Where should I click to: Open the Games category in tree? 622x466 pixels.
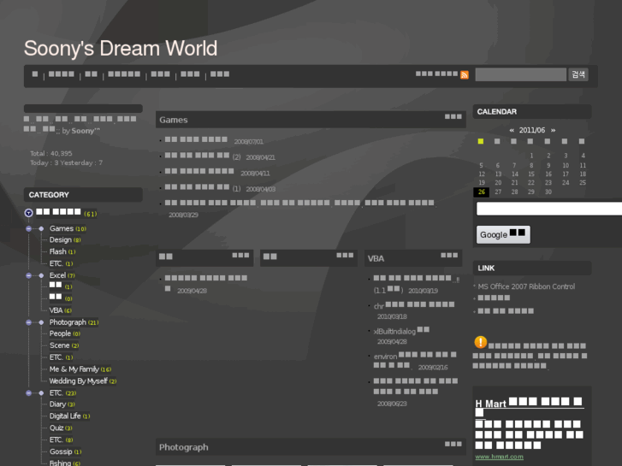tap(61, 228)
